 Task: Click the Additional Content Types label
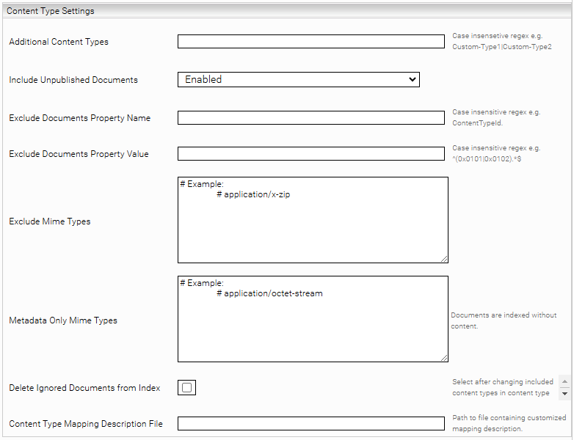point(59,42)
